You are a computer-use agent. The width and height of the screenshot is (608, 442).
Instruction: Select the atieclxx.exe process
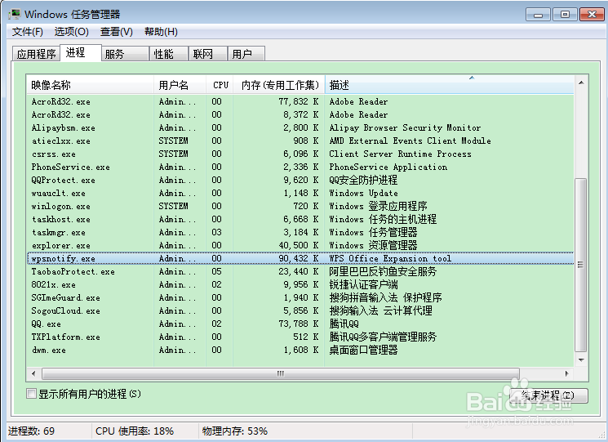point(300,141)
